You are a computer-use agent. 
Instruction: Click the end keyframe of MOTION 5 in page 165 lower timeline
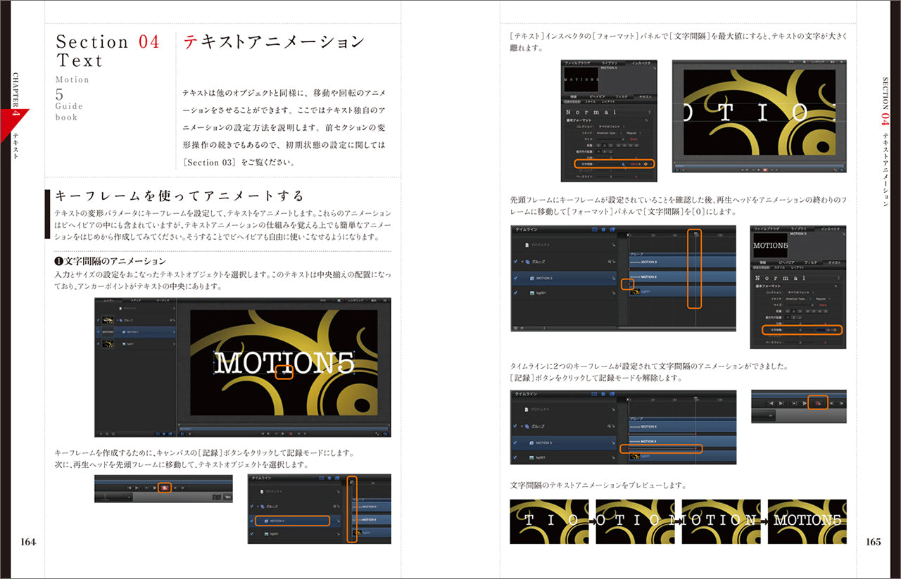point(695,449)
